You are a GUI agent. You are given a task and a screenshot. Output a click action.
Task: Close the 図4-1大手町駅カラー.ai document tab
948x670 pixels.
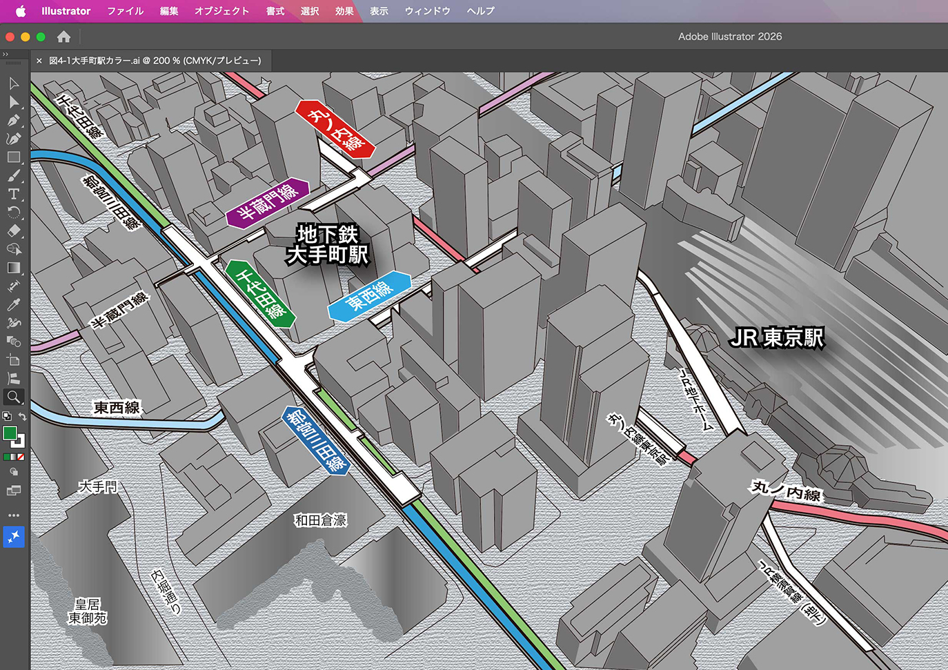point(39,61)
